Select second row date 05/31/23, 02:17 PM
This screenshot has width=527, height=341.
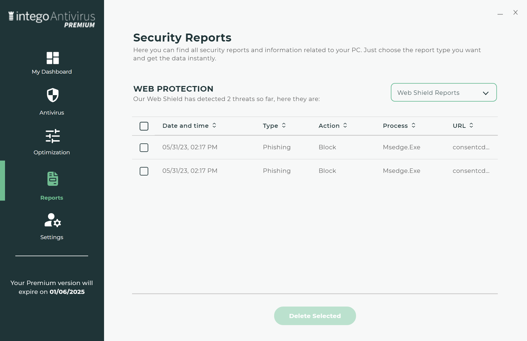pos(190,171)
